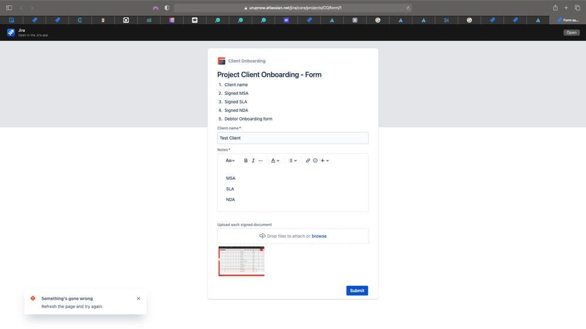This screenshot has height=329, width=586.
Task: Click the Client Onboarding project link
Action: [x=246, y=61]
